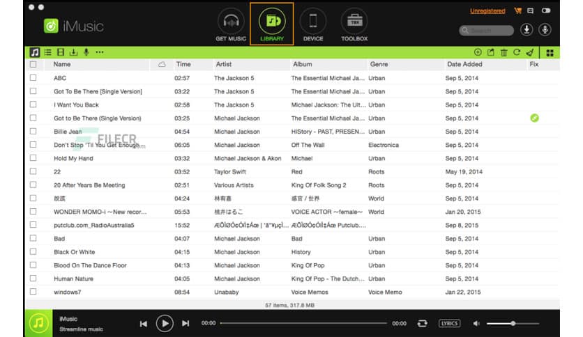Image resolution: width=583 pixels, height=337 pixels.
Task: Select putclub.com_RadioAustralia5 track
Action: pos(93,226)
